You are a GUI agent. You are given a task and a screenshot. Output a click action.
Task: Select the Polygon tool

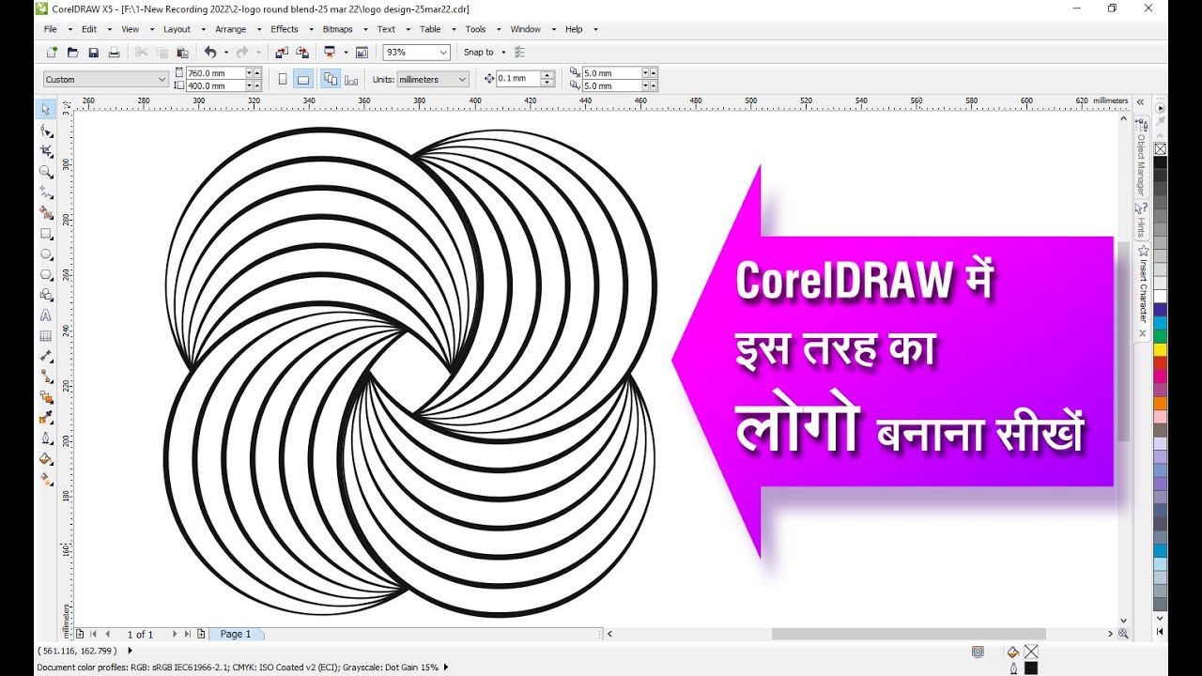[46, 275]
